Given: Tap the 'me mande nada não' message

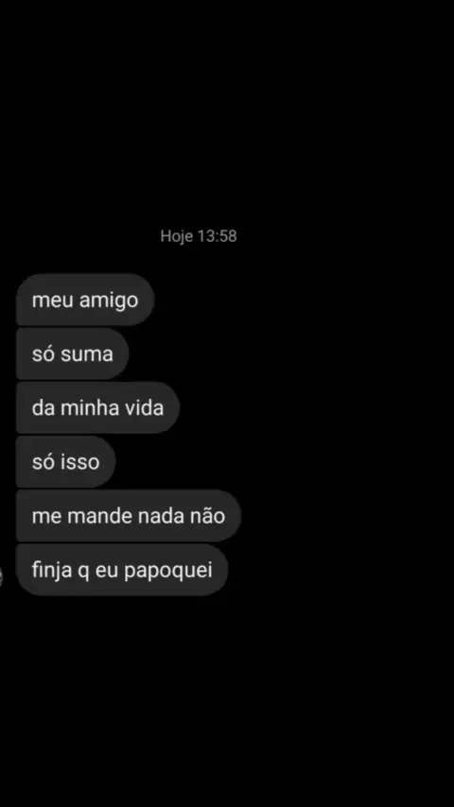Looking at the screenshot, I should (129, 516).
